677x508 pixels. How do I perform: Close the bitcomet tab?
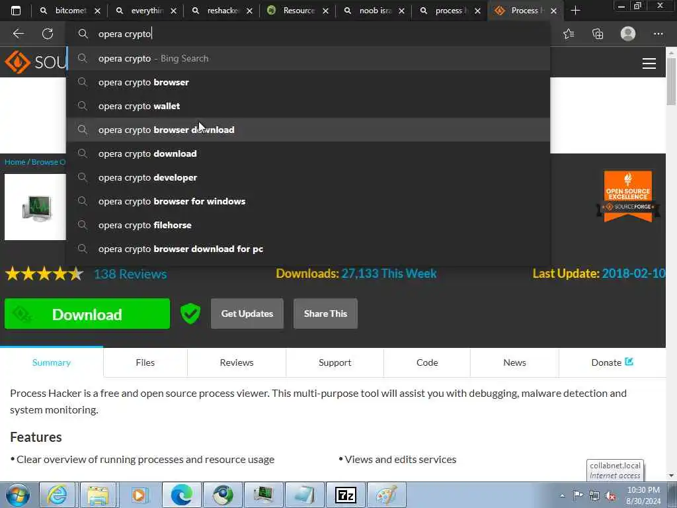point(98,11)
